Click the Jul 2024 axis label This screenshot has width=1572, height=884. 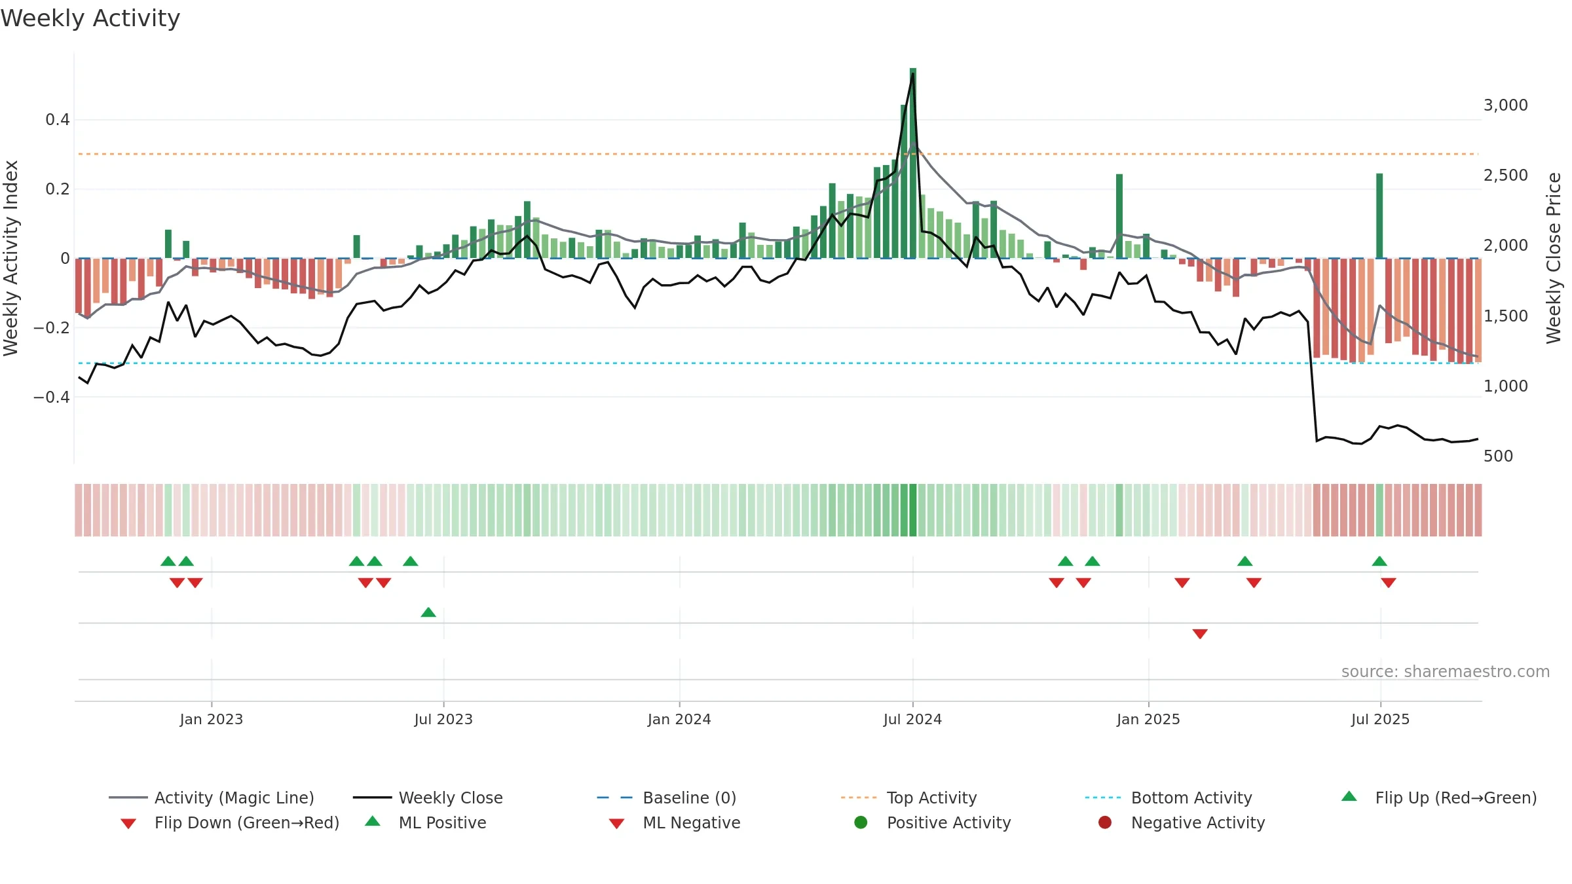[912, 719]
